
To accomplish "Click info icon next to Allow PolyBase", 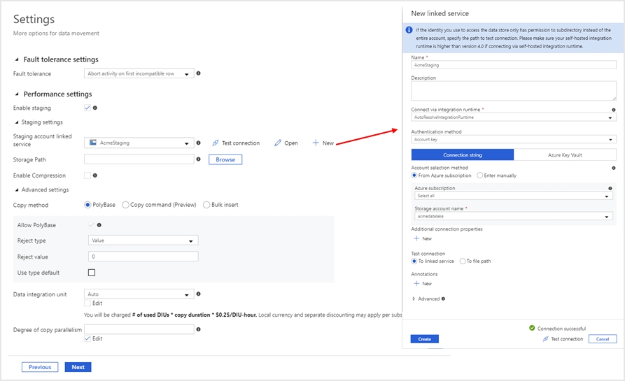I will 99,225.
